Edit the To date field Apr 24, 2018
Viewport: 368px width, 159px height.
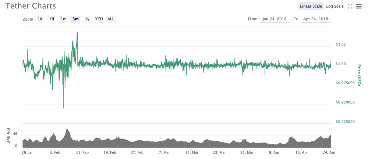tap(316, 19)
